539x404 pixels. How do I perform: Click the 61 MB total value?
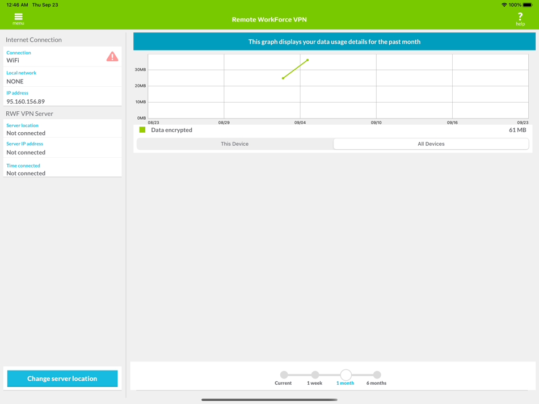point(517,130)
